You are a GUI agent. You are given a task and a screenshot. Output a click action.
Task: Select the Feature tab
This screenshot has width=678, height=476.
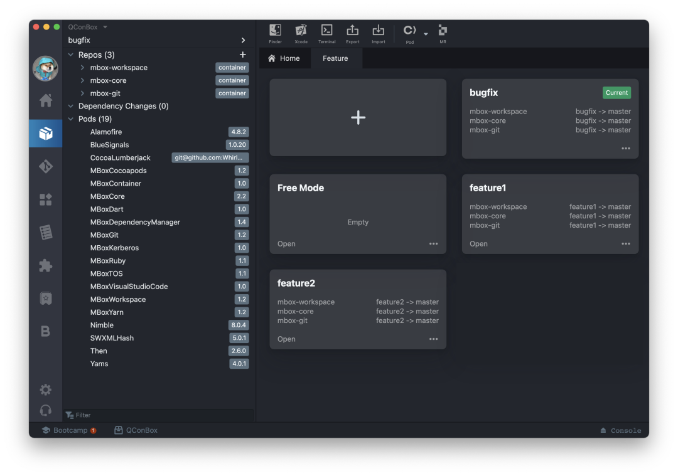pos(335,58)
